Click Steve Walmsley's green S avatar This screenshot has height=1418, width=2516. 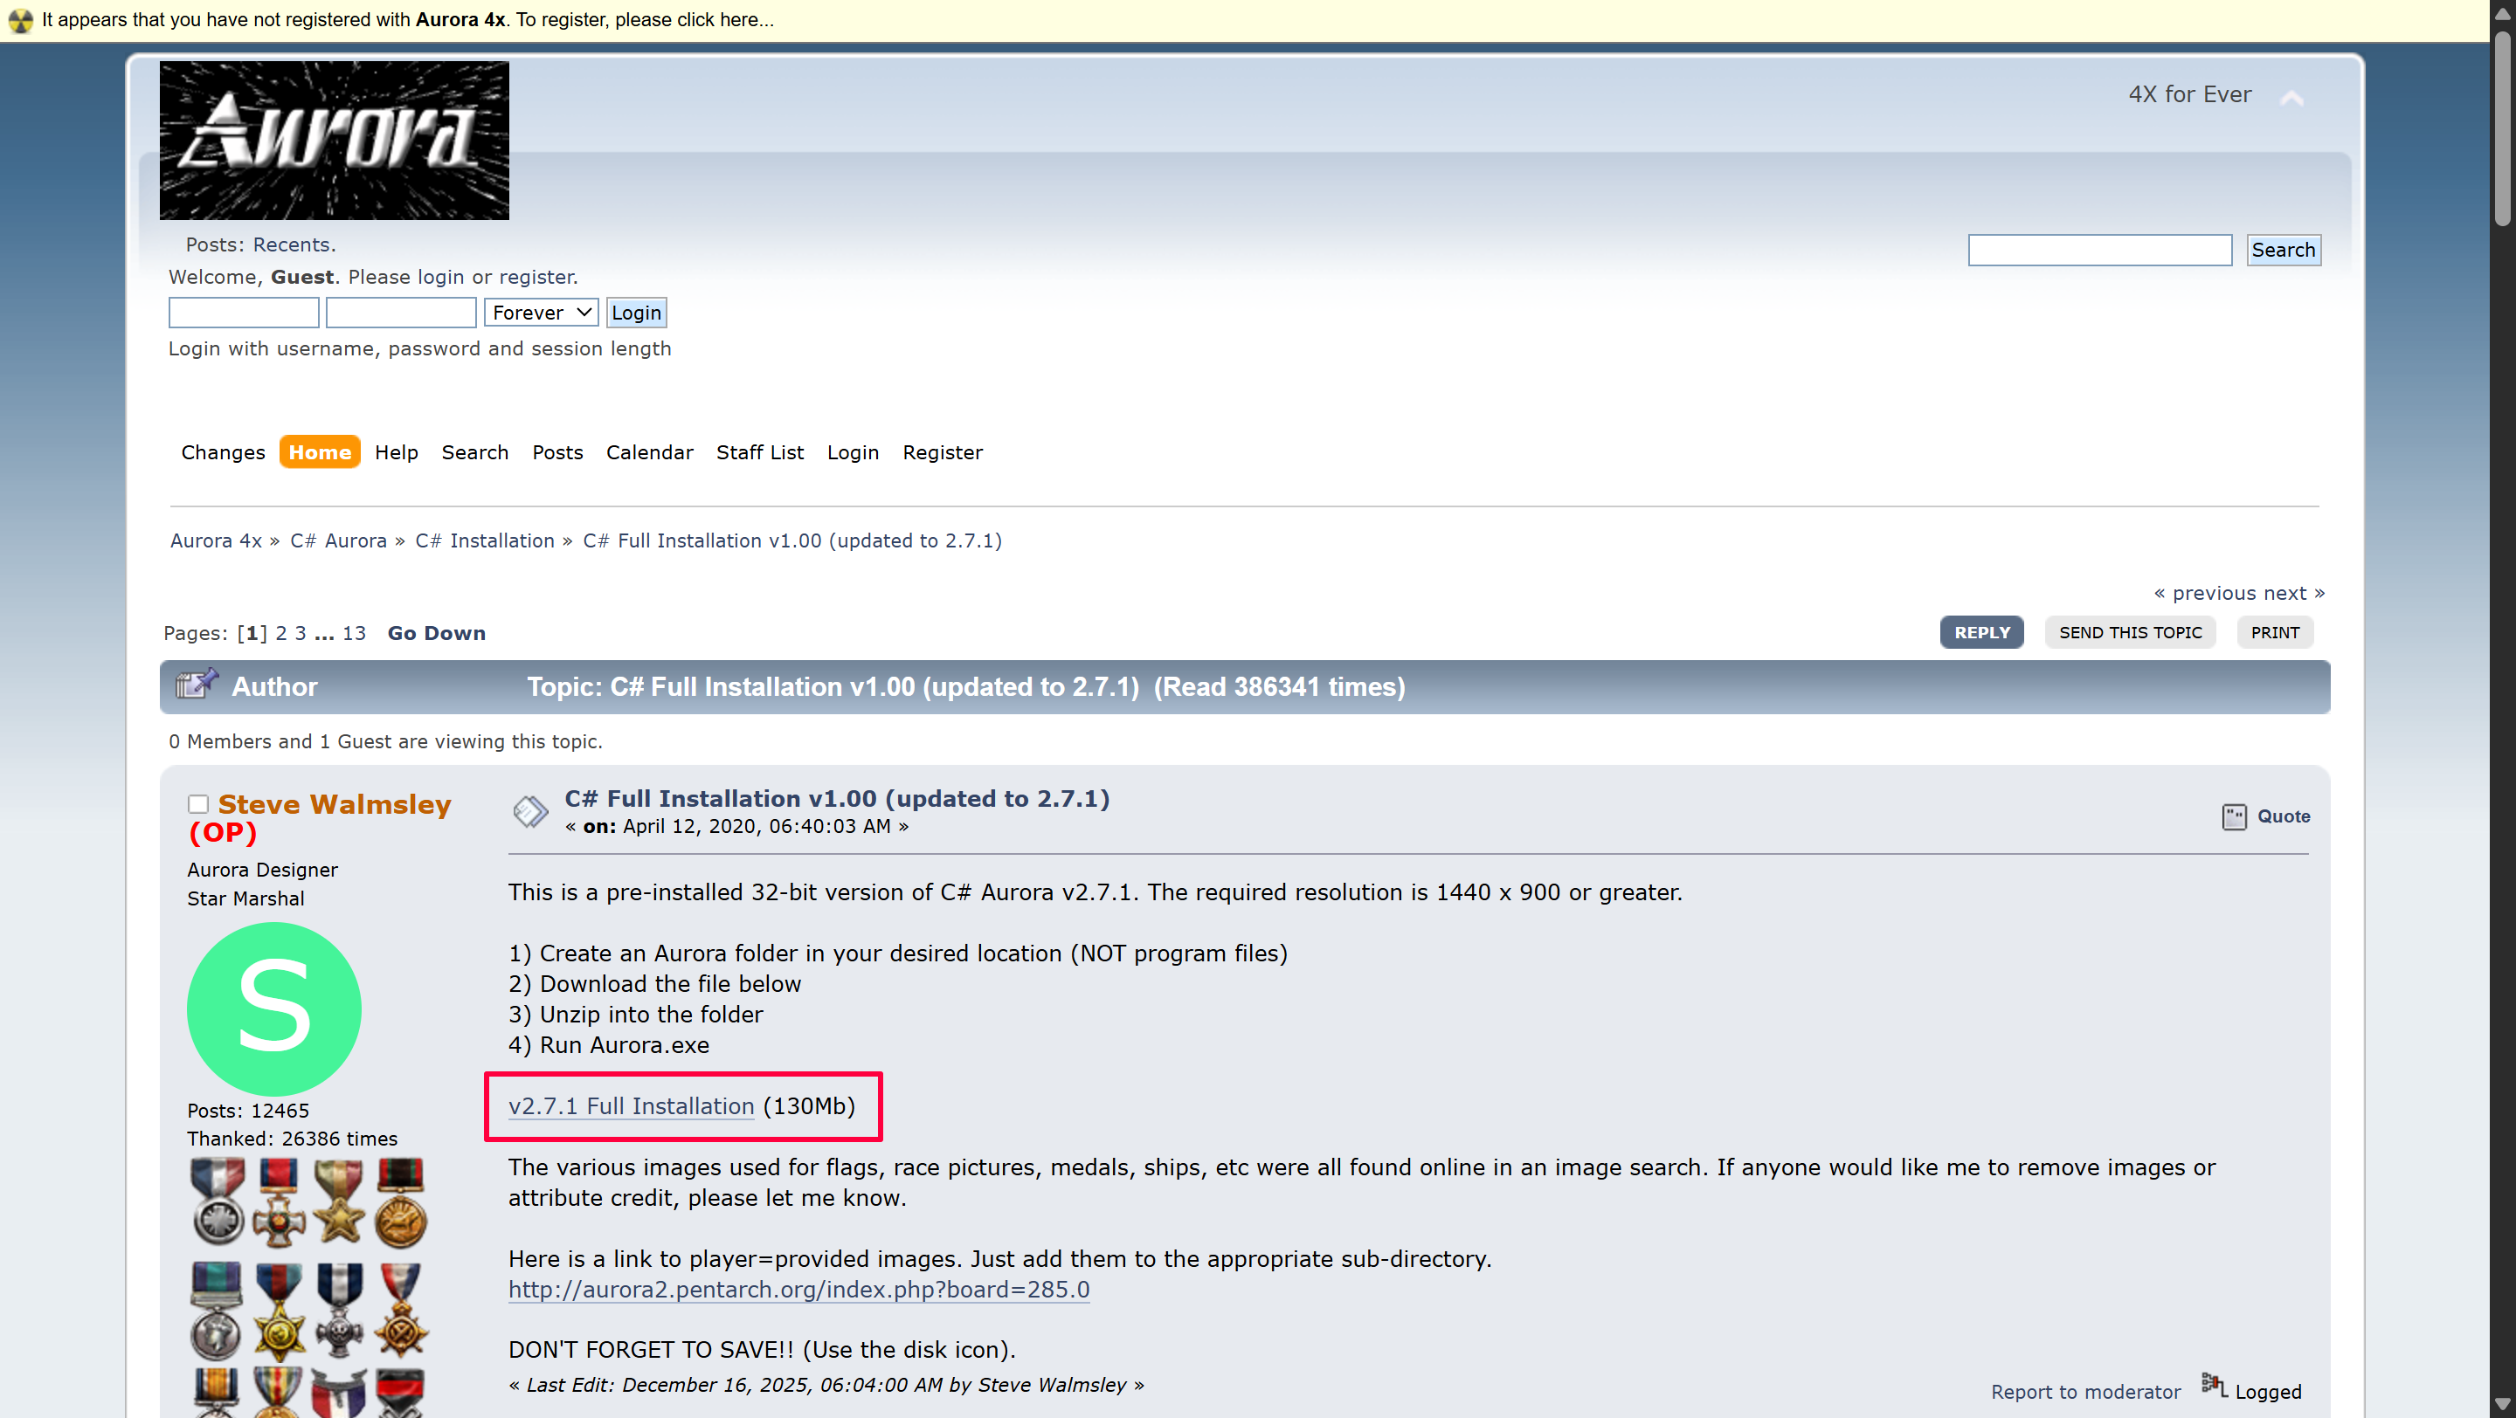click(x=273, y=1008)
